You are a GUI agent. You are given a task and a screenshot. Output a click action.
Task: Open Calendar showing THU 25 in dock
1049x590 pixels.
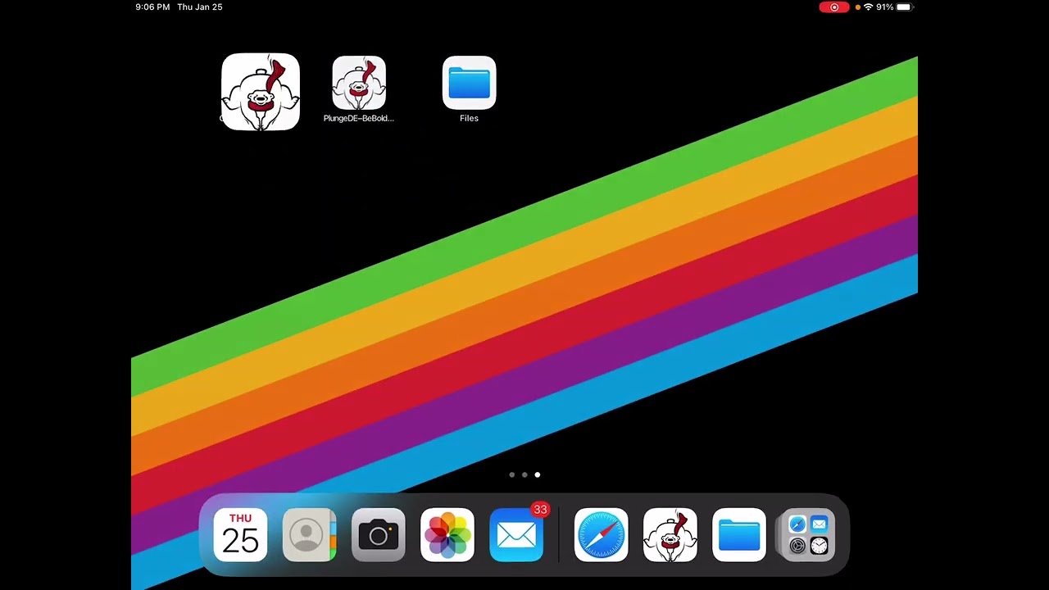(x=240, y=535)
